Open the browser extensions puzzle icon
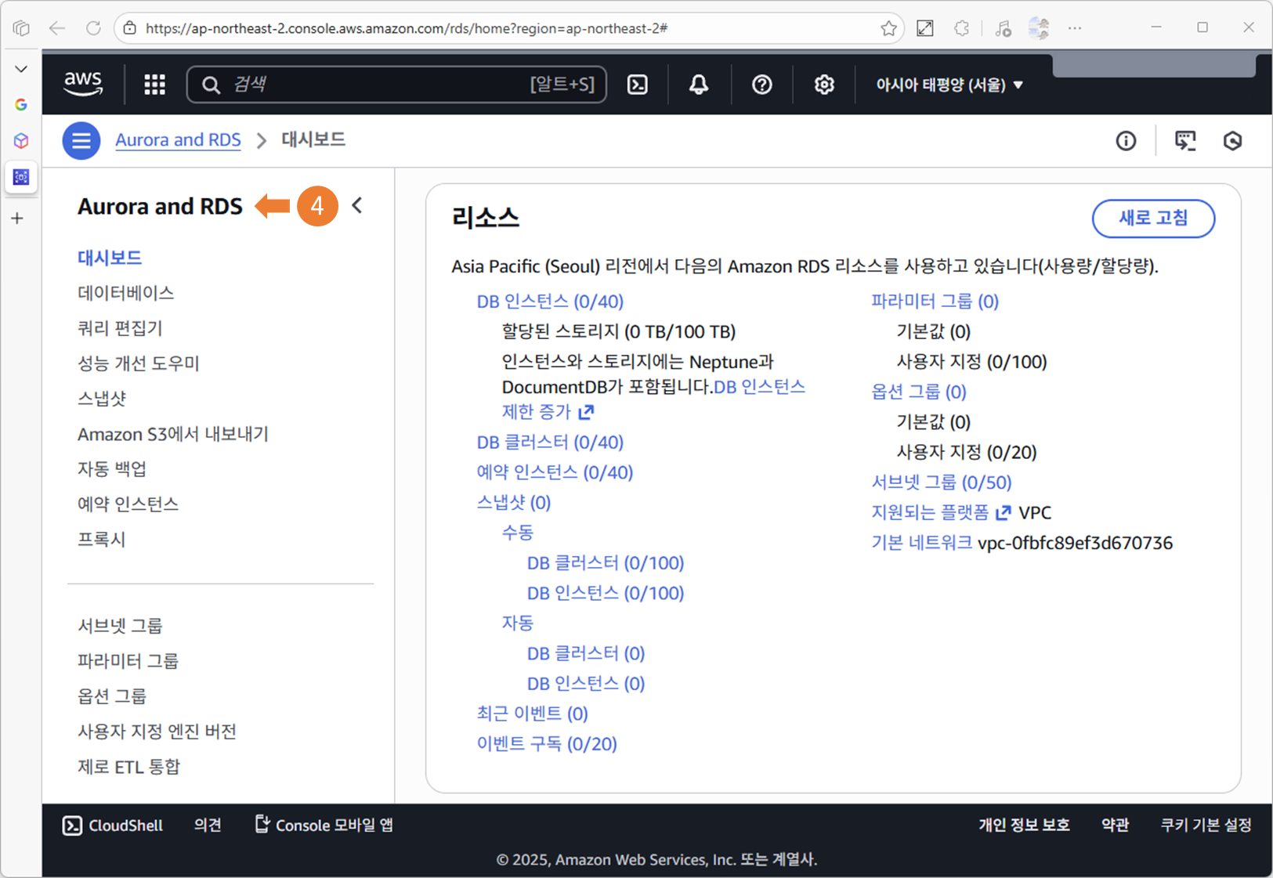 962,28
